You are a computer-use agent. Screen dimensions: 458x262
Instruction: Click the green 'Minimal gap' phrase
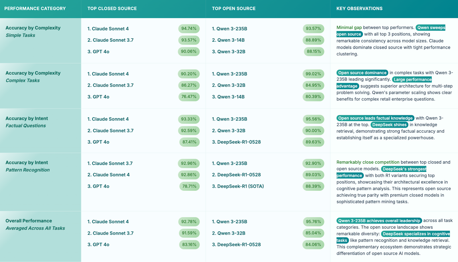(x=349, y=27)
